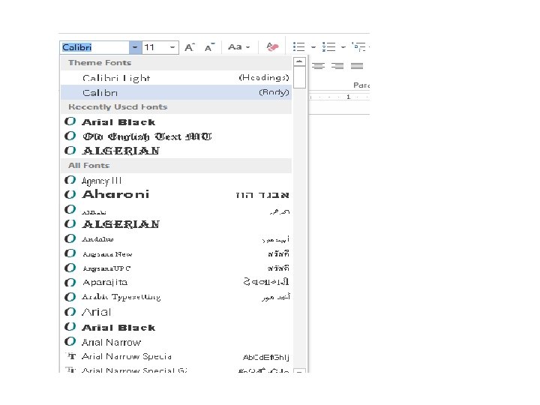Select the Aparajita font
This screenshot has width=540, height=405.
(176, 283)
